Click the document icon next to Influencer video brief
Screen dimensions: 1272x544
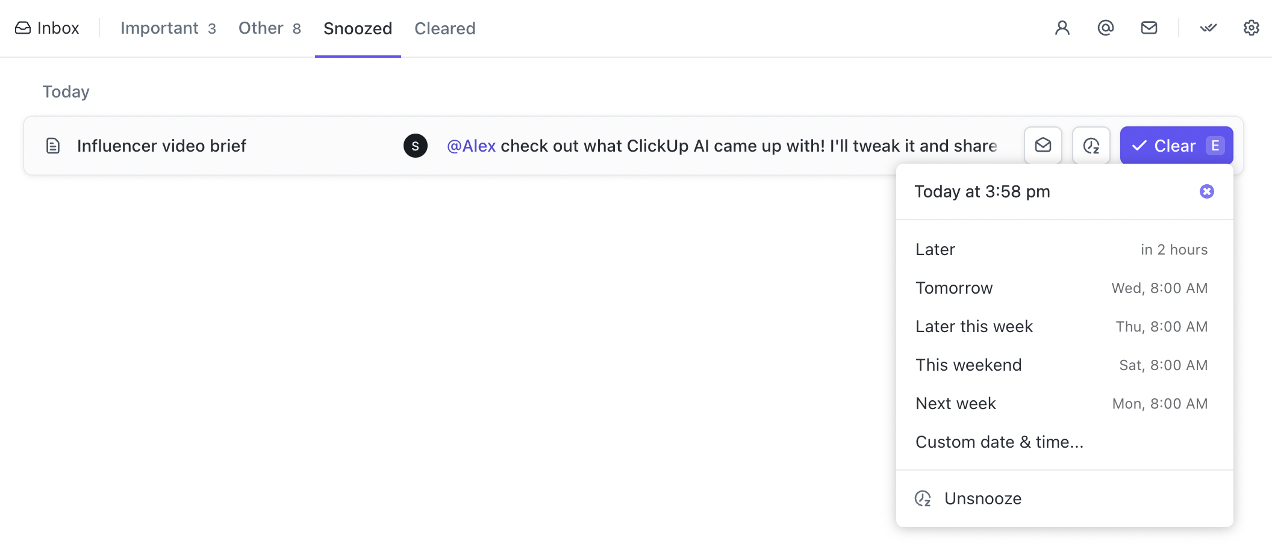pos(54,145)
